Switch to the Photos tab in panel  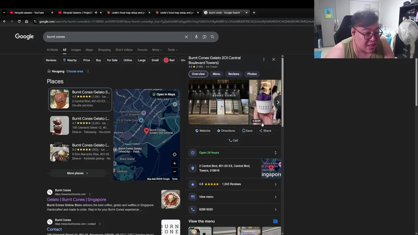click(252, 74)
